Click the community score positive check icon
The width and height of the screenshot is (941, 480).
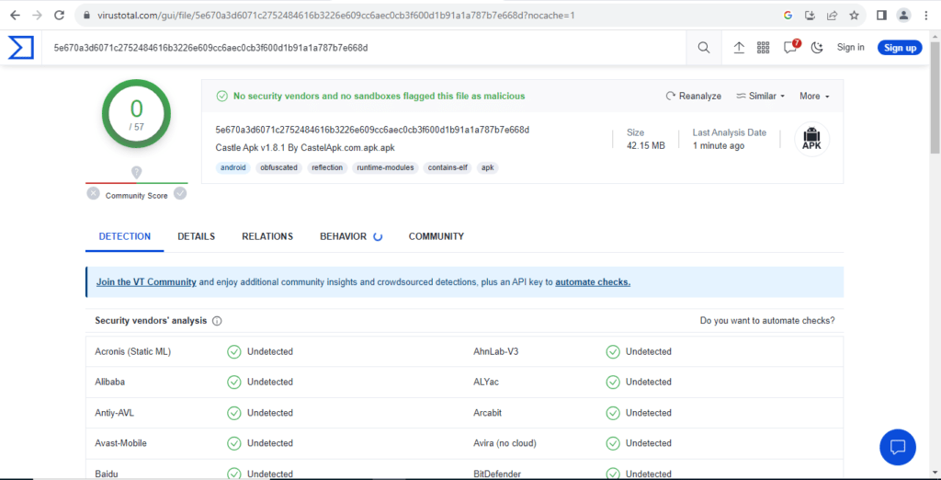(x=180, y=193)
